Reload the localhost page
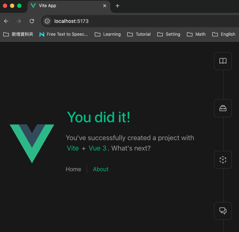The width and height of the screenshot is (239, 232). tap(32, 21)
